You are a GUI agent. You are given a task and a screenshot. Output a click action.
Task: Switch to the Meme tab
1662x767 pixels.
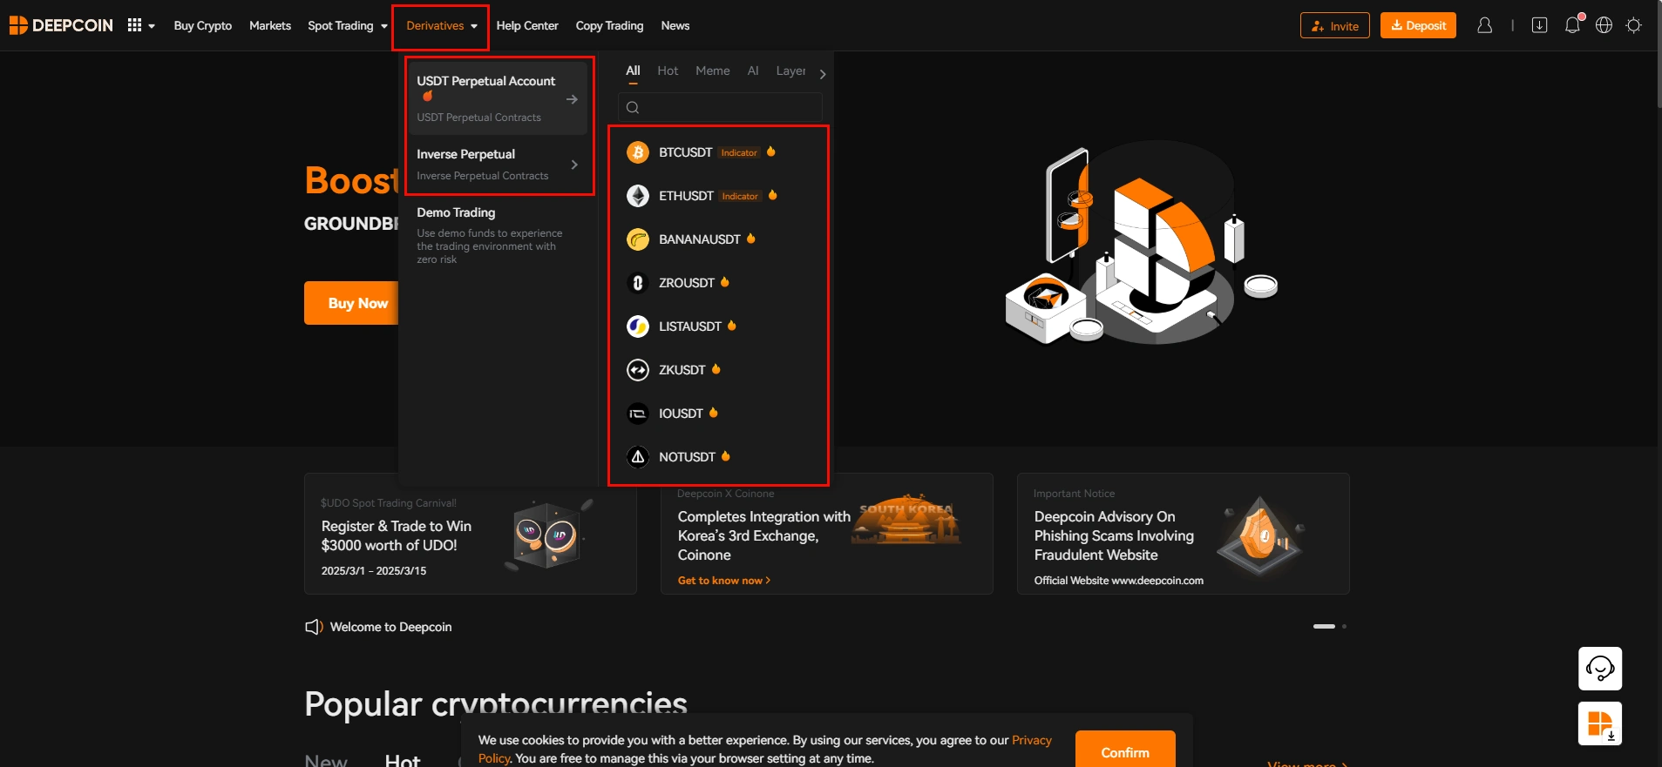[x=713, y=71]
